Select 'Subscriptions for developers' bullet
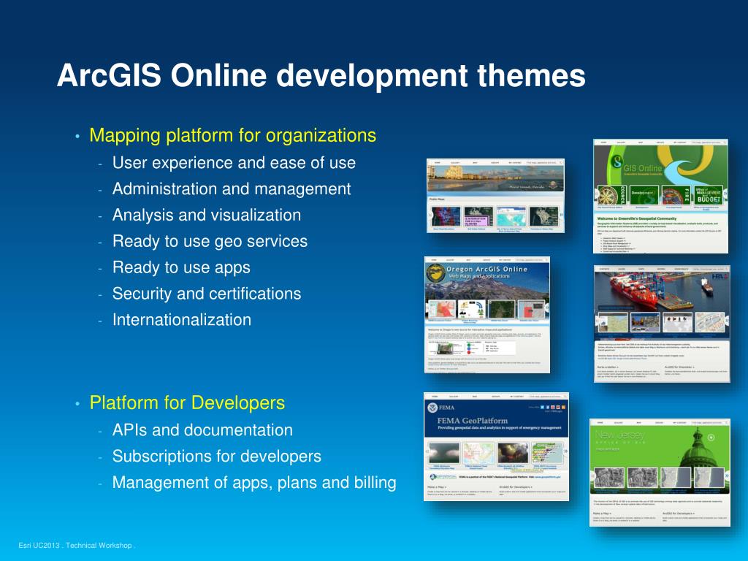748x561 pixels. click(216, 457)
